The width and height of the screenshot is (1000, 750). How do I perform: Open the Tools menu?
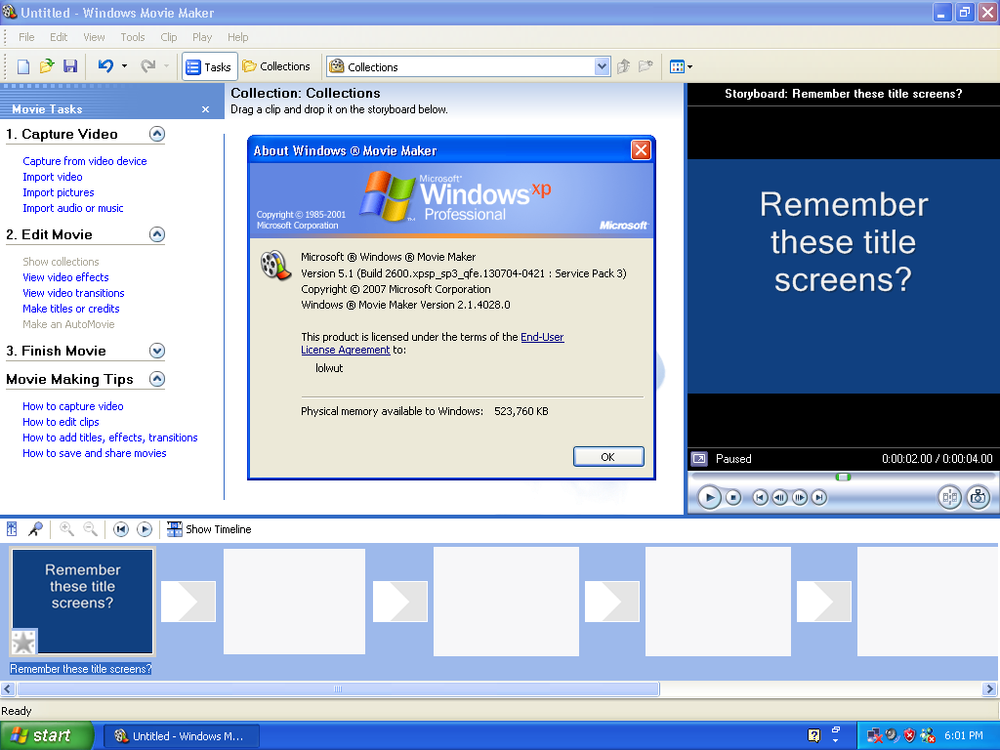point(133,37)
